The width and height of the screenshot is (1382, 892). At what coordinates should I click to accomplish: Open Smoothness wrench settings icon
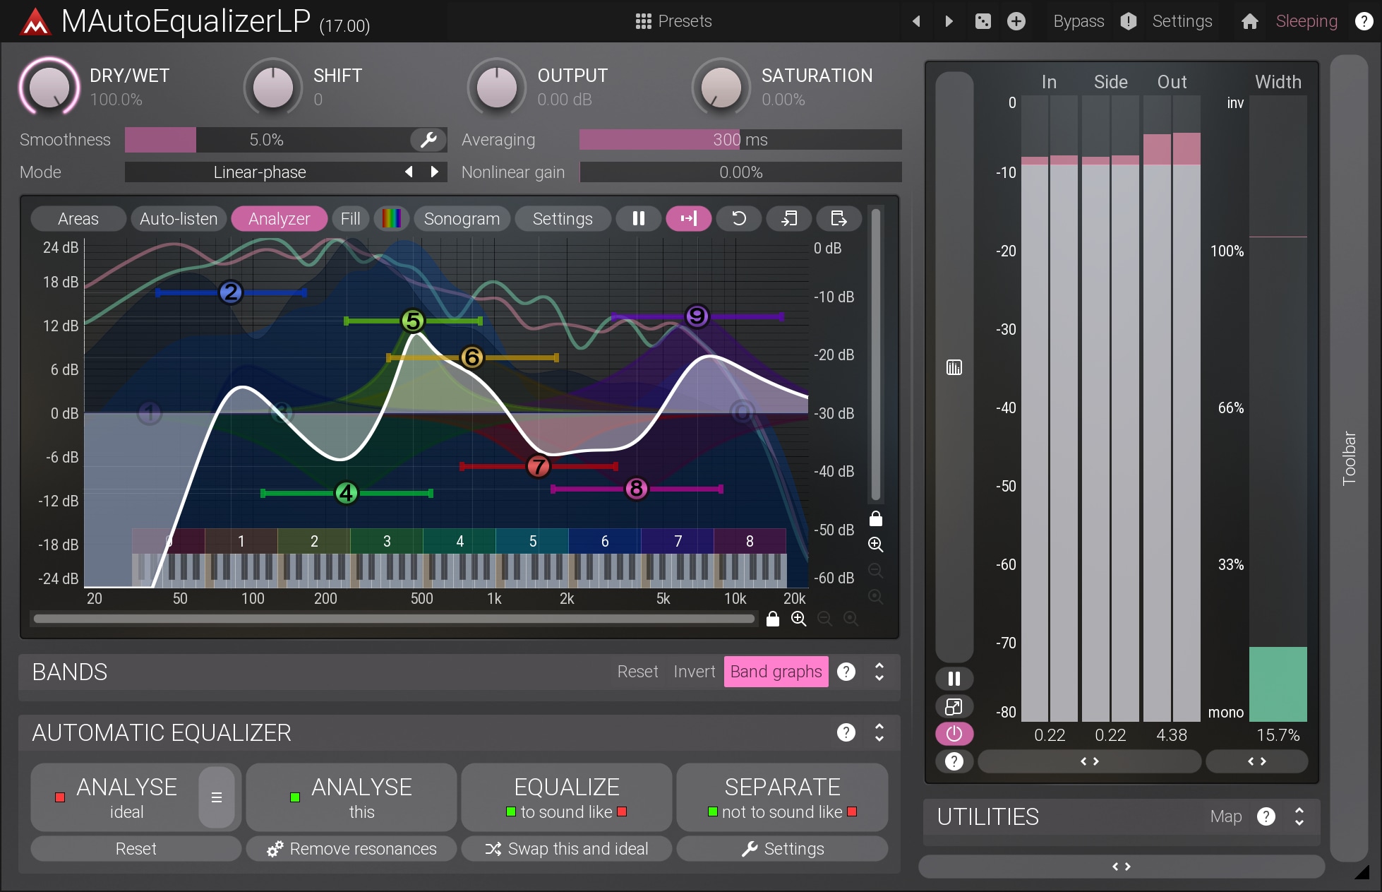428,140
